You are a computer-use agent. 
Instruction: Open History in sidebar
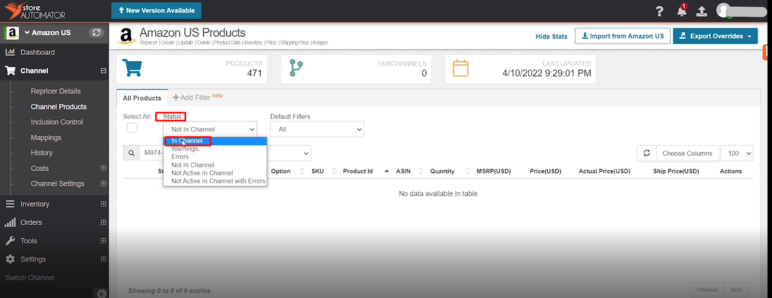[41, 153]
